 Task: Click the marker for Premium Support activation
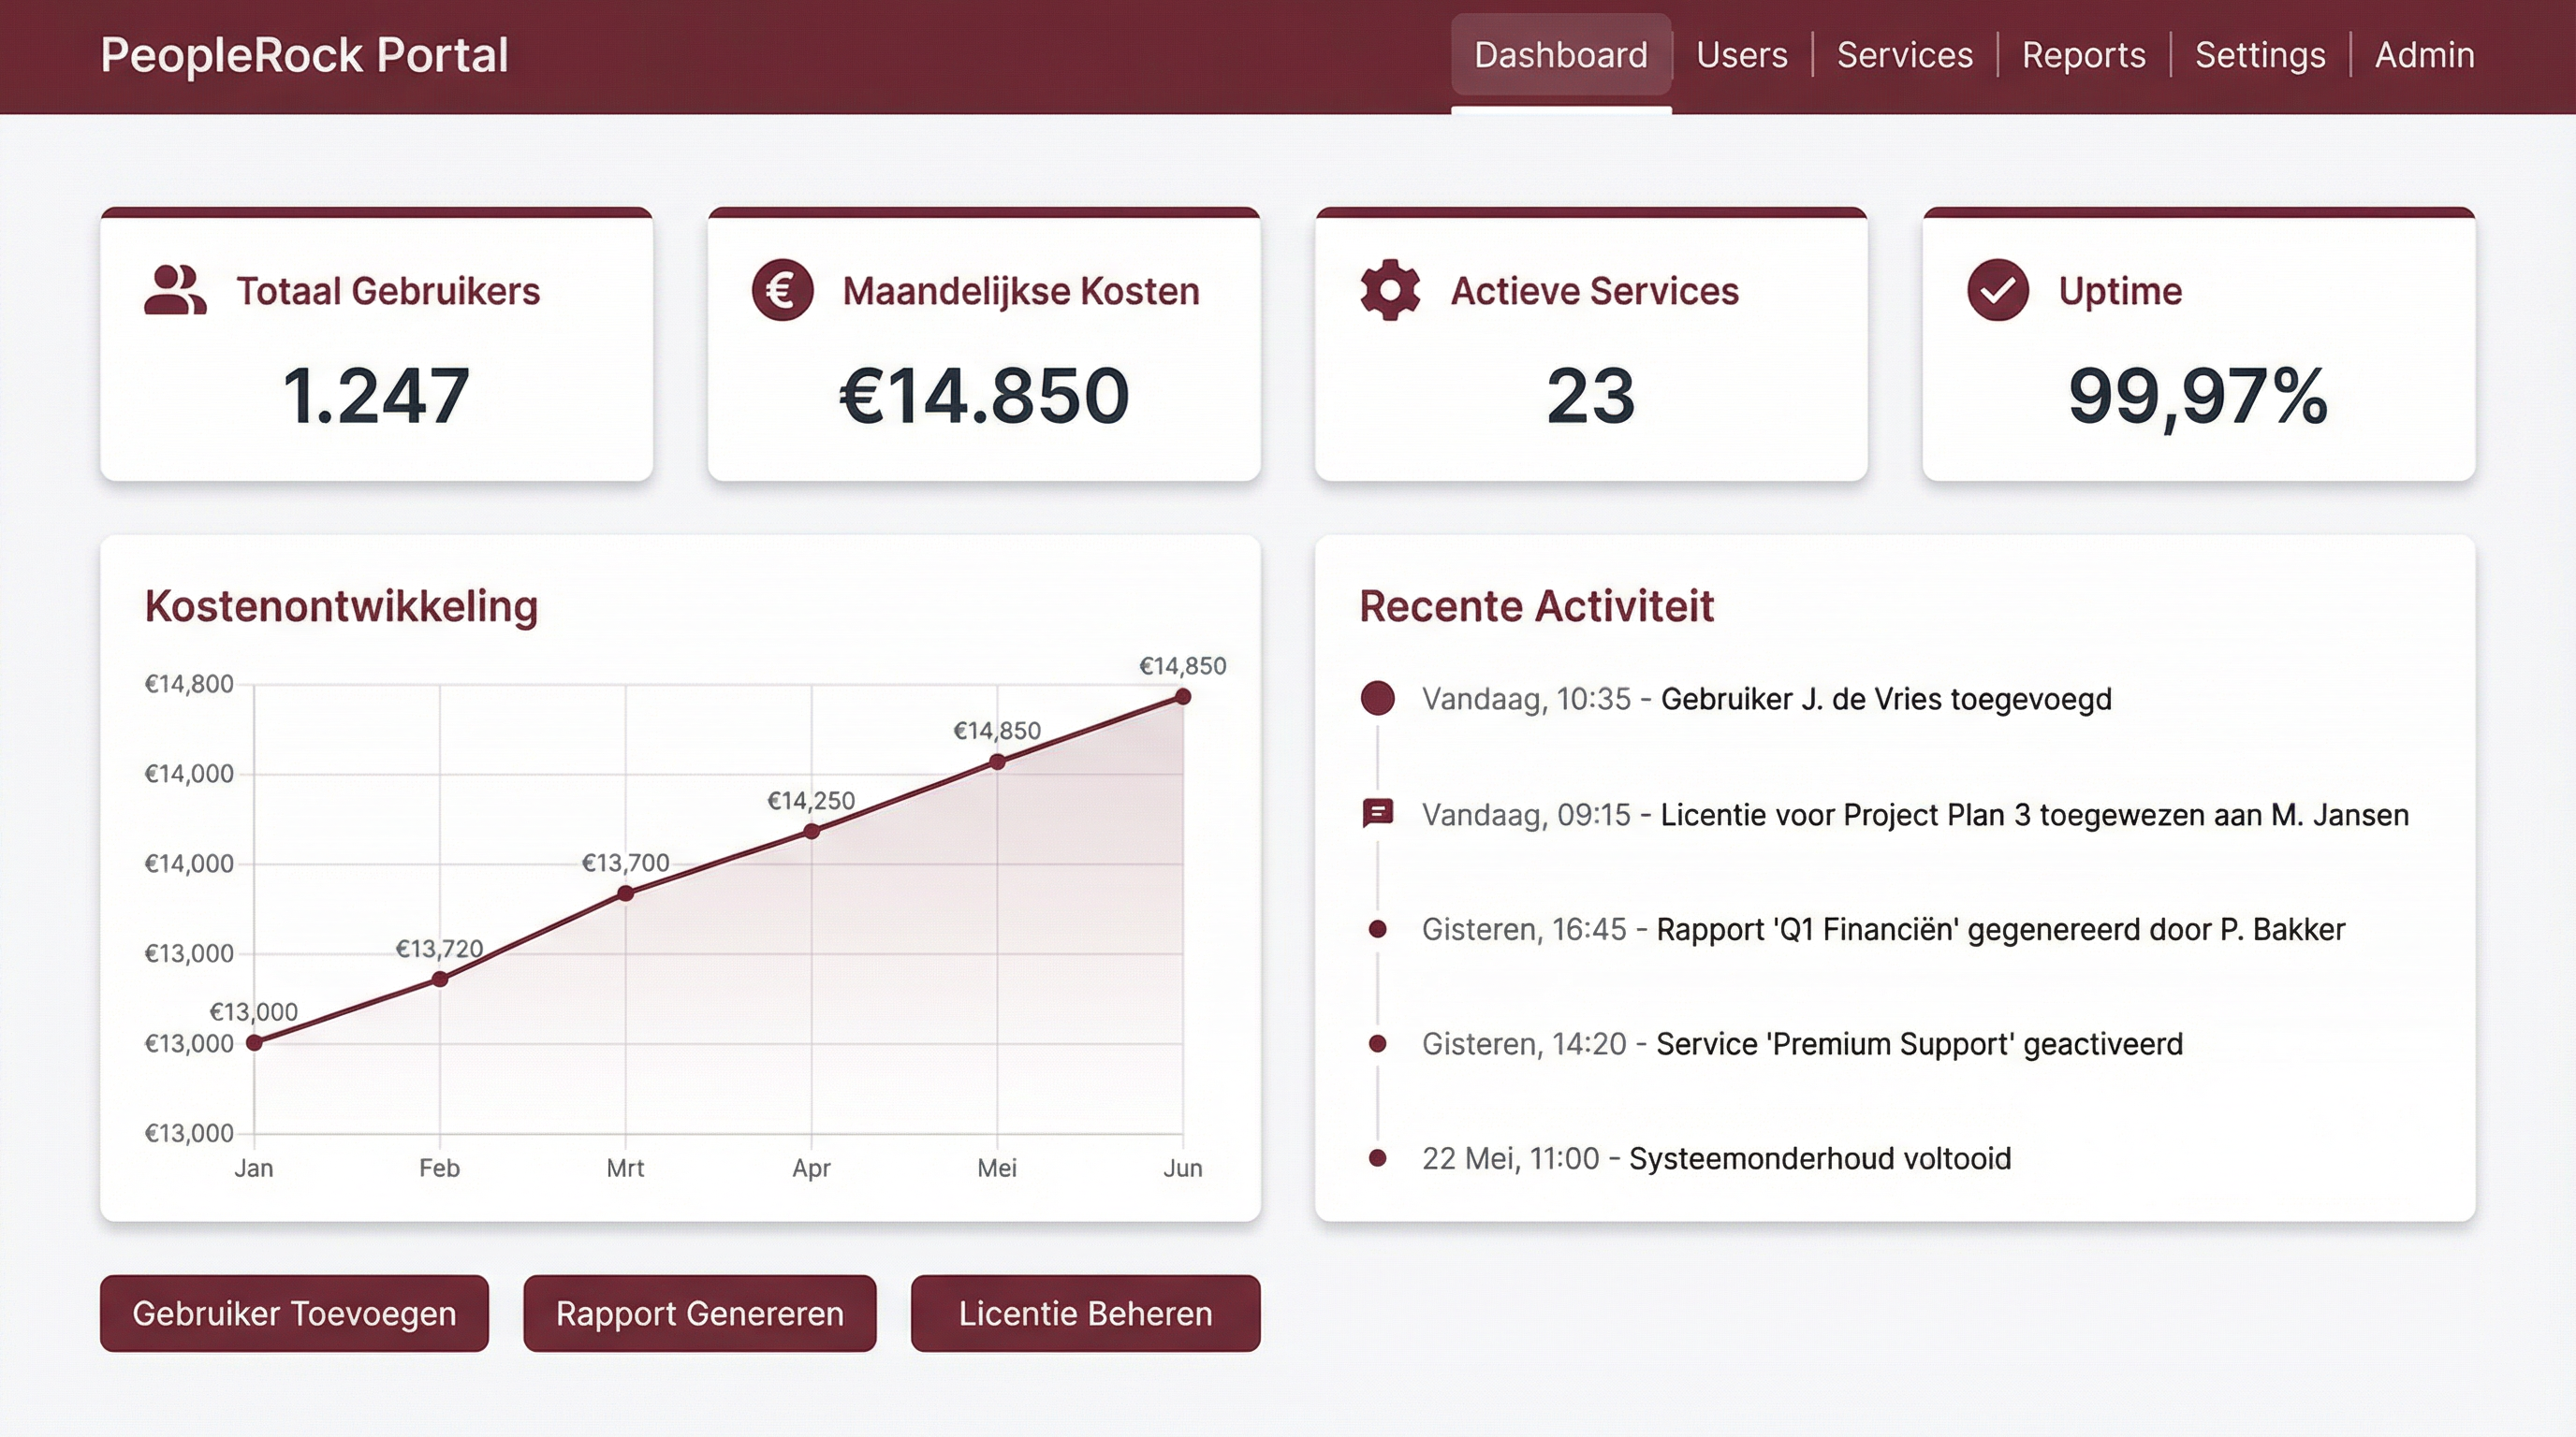pos(1377,1044)
